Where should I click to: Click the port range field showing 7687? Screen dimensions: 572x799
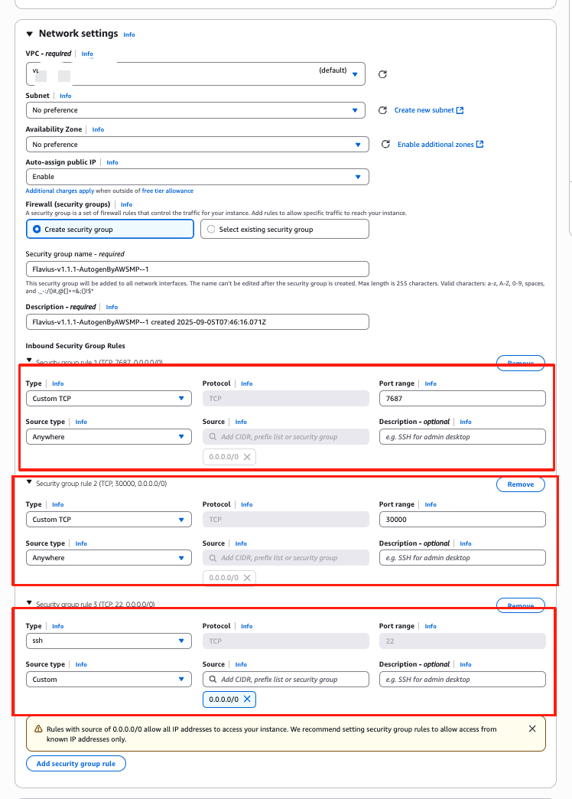coord(462,398)
